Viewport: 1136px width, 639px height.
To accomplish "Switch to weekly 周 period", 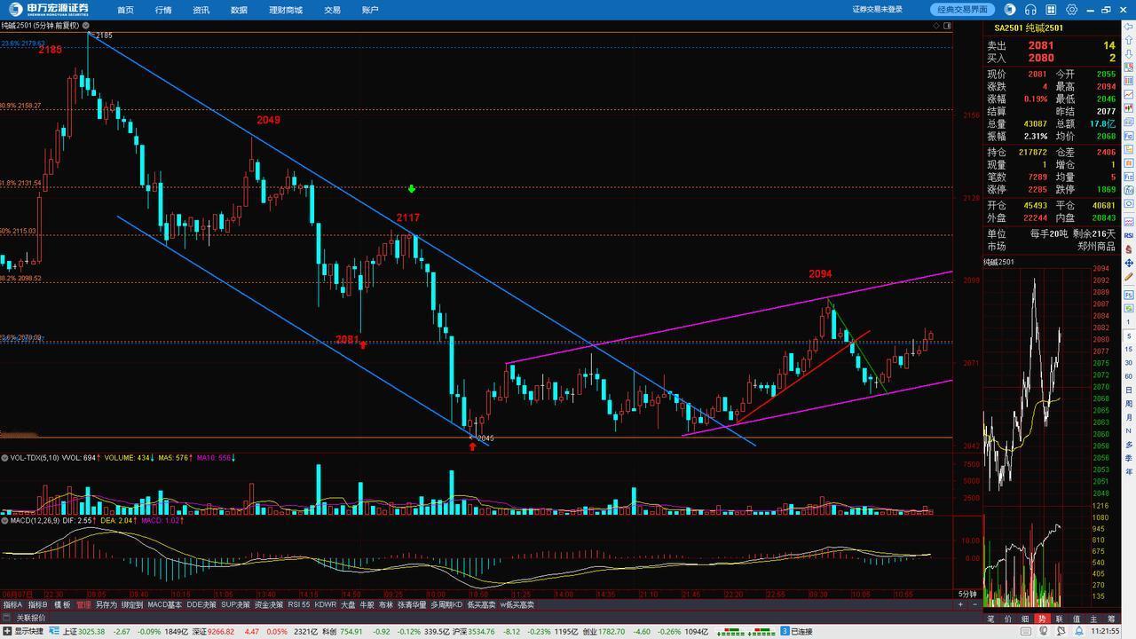I will [x=1129, y=404].
